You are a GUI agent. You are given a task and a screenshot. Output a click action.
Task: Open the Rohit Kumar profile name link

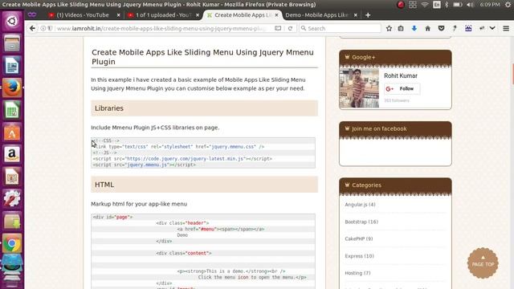[x=401, y=75]
